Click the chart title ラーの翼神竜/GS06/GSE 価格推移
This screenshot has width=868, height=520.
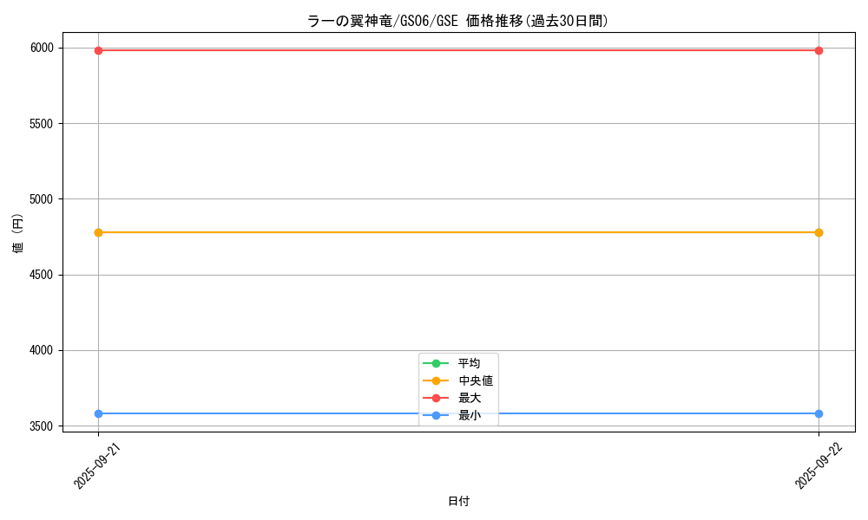458,21
